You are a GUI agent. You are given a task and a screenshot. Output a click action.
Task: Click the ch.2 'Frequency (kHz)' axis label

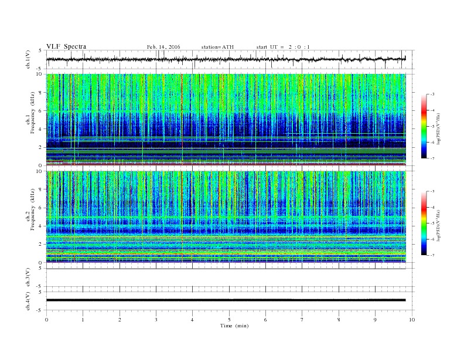click(33, 209)
